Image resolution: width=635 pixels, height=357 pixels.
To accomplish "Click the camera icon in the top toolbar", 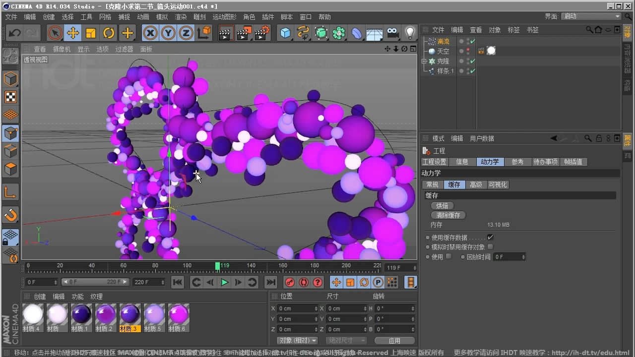I will pyautogui.click(x=392, y=33).
